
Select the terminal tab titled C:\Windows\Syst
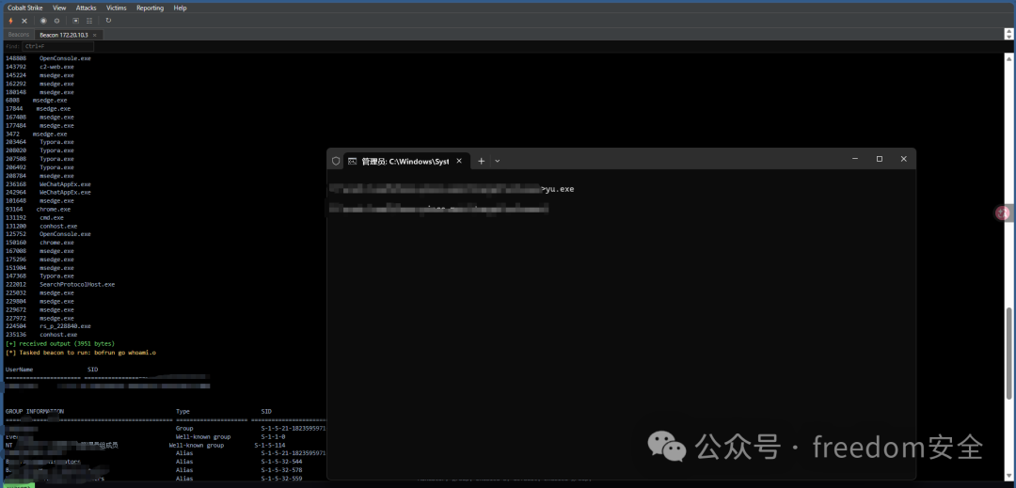[x=405, y=161]
